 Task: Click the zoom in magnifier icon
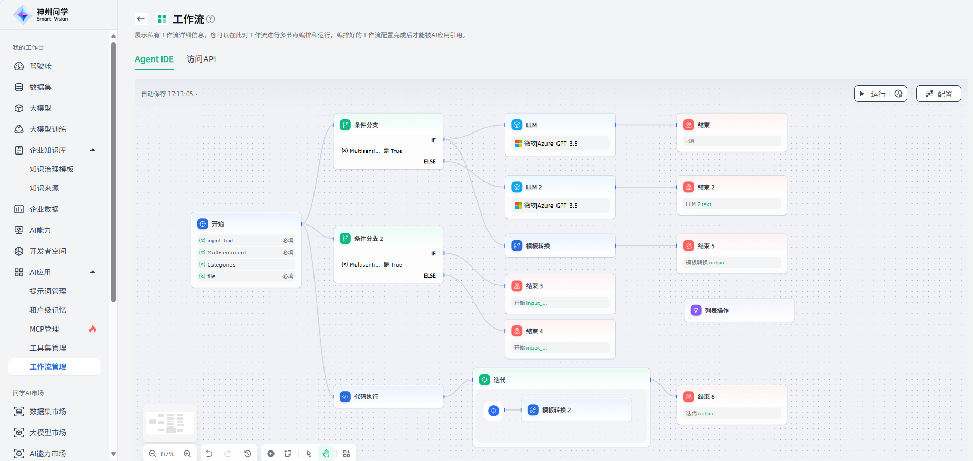pos(187,454)
